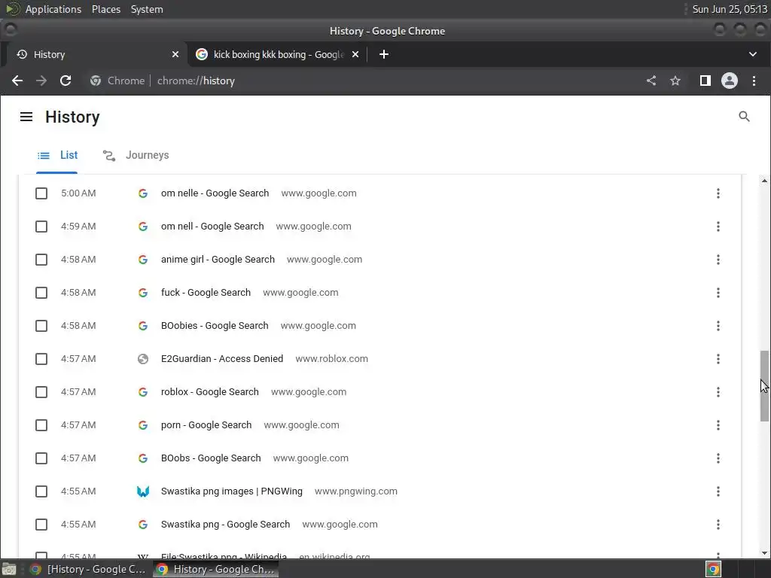Click the Google favicon on roblox row

click(143, 391)
